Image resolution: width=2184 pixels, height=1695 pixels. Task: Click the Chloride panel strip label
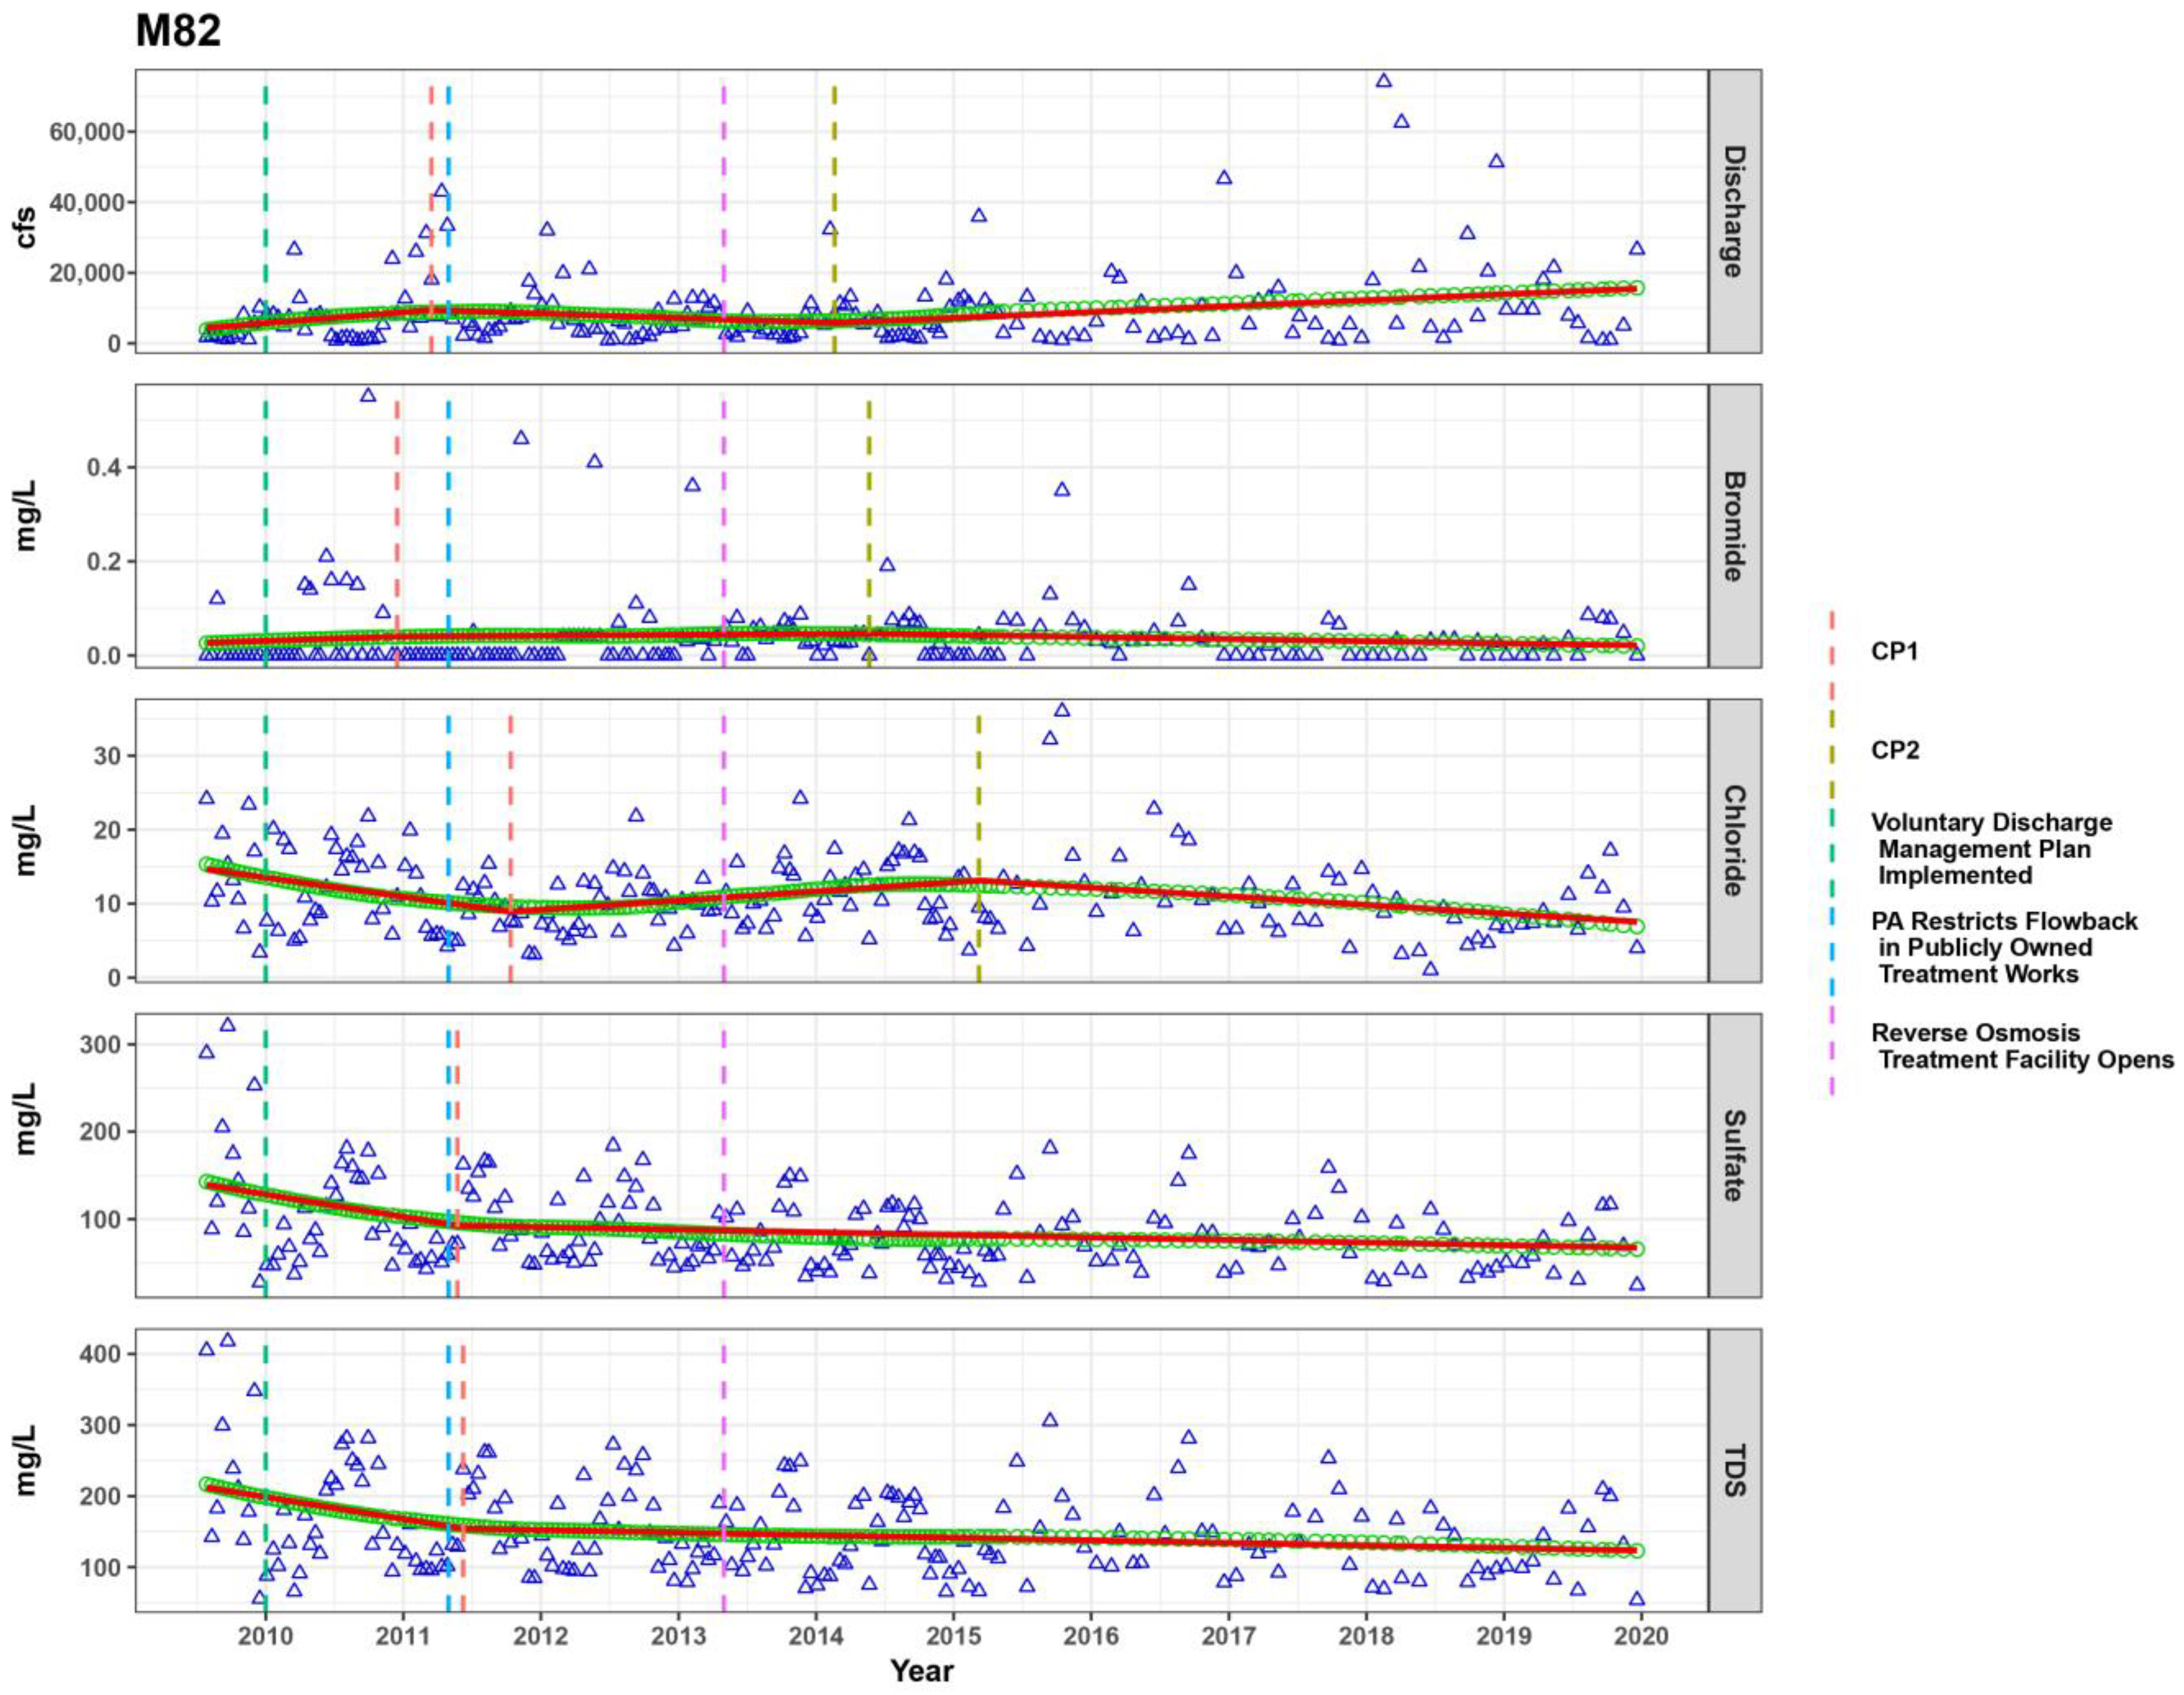point(1734,840)
